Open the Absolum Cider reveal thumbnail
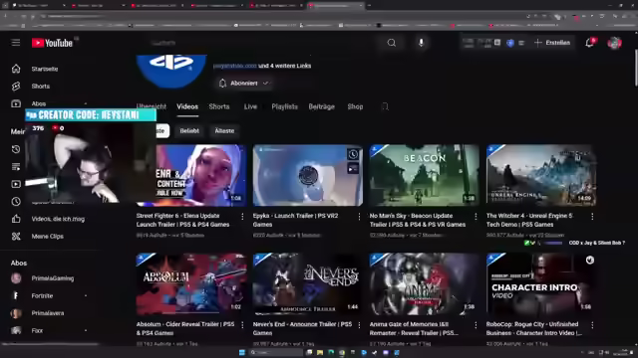This screenshot has height=358, width=638. coord(191,284)
